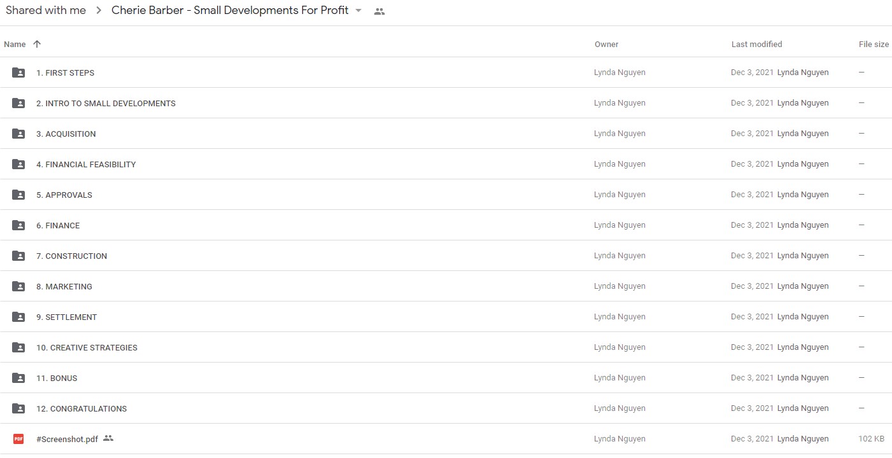Click the shared folder icon for 1. FIRST STEPS
Image resolution: width=892 pixels, height=458 pixels.
click(18, 73)
